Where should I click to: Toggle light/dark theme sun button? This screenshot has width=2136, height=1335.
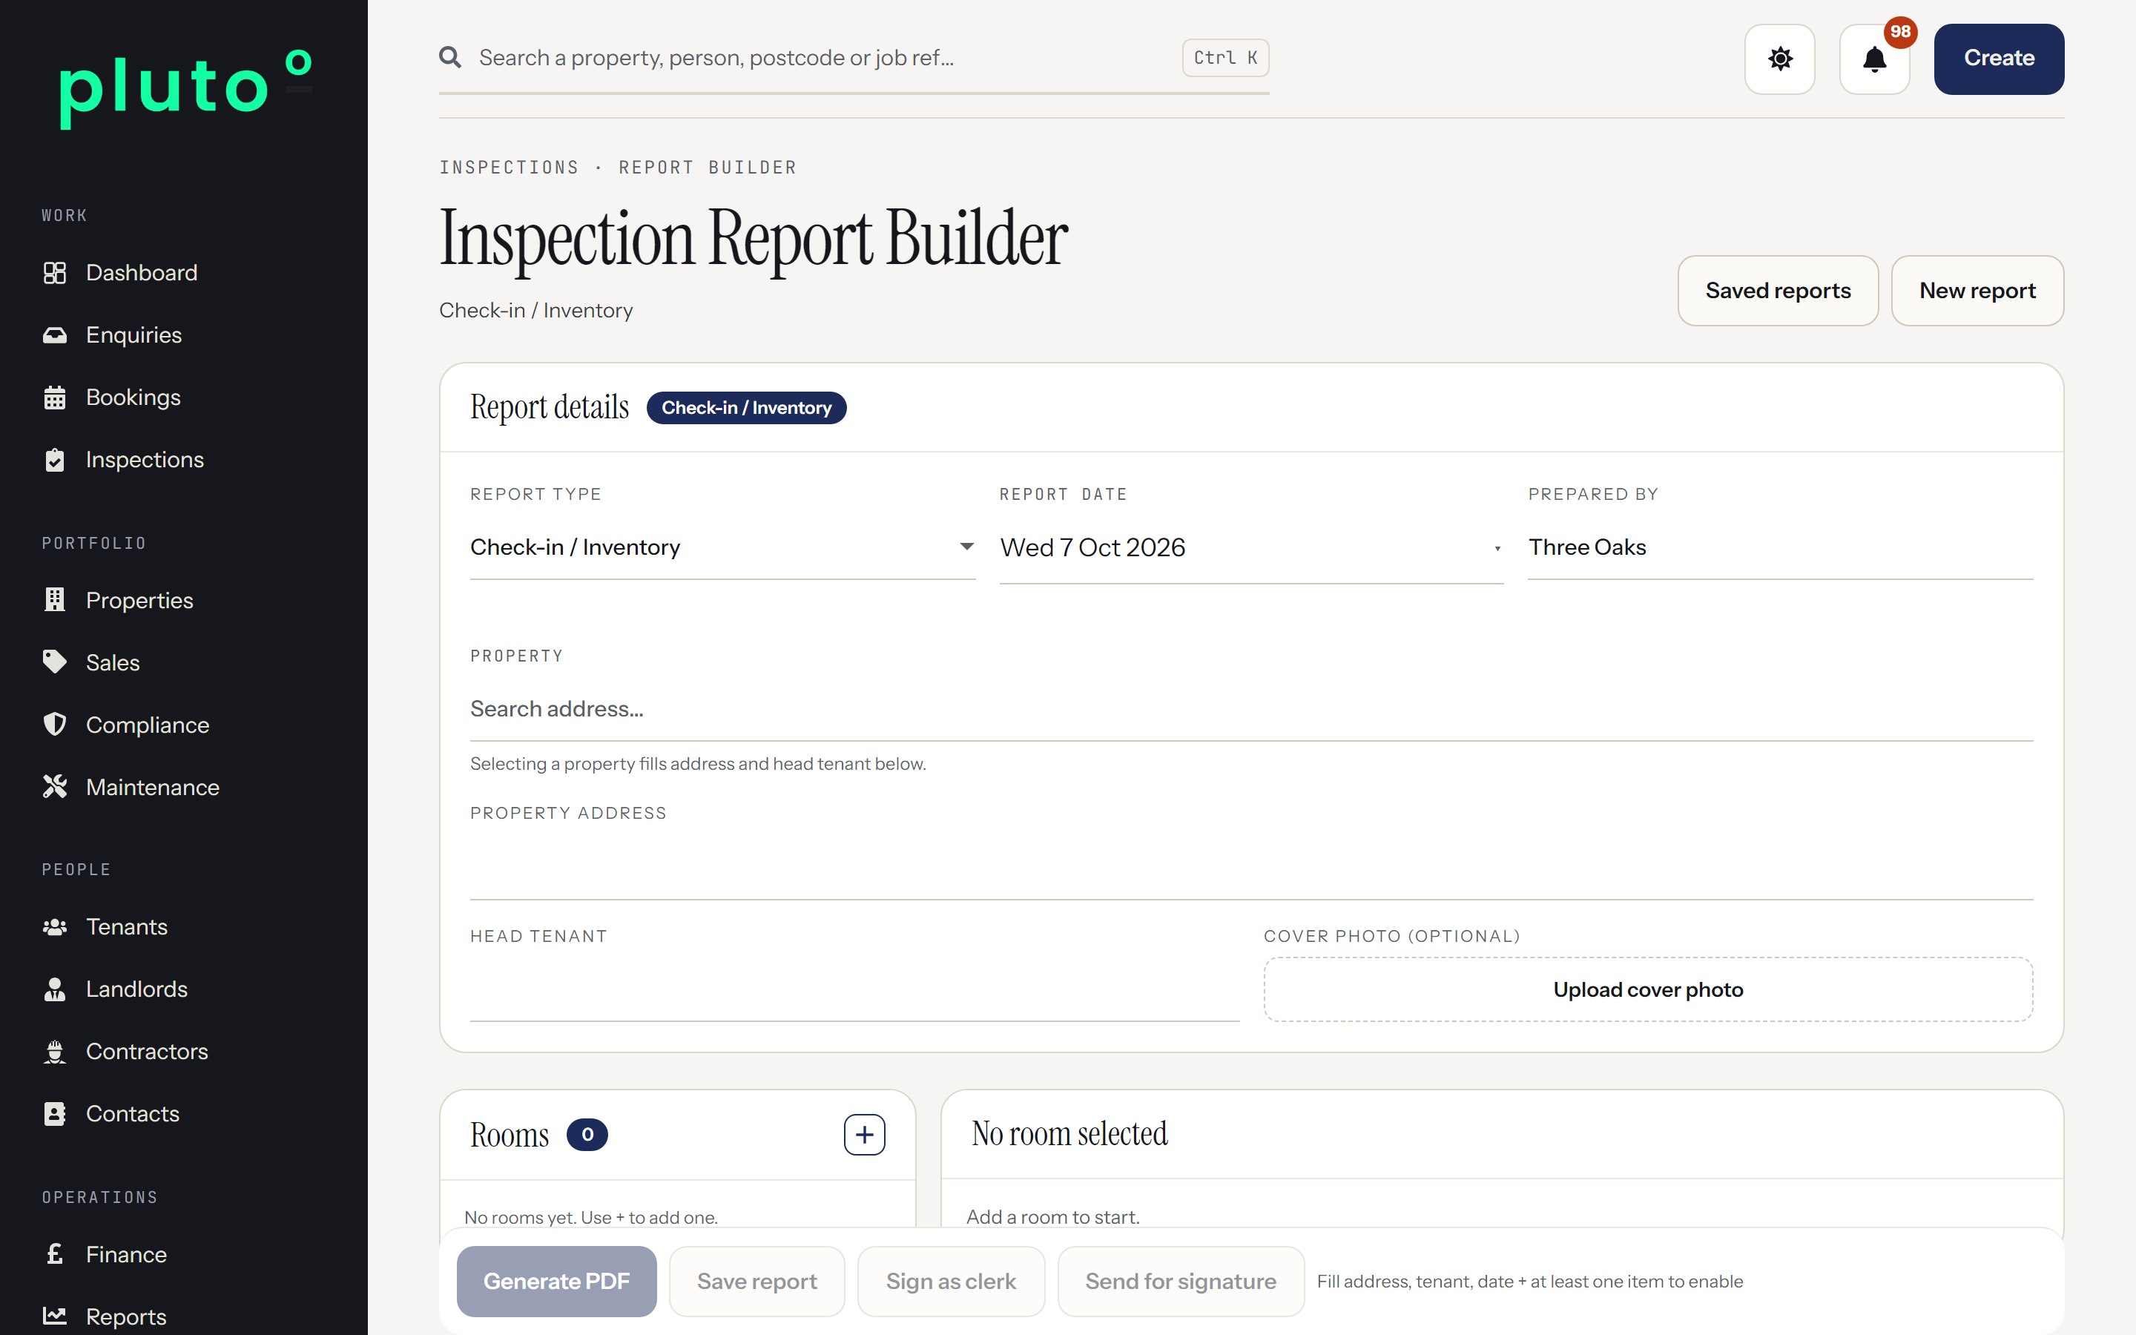(1779, 59)
